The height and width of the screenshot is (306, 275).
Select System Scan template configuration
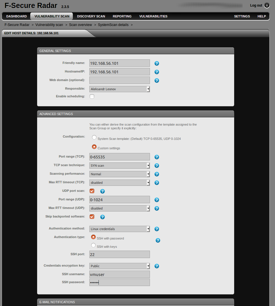94,137
